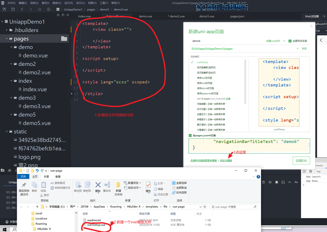
Task: Select readme.txt in Explorer file list
Action: pos(94,220)
